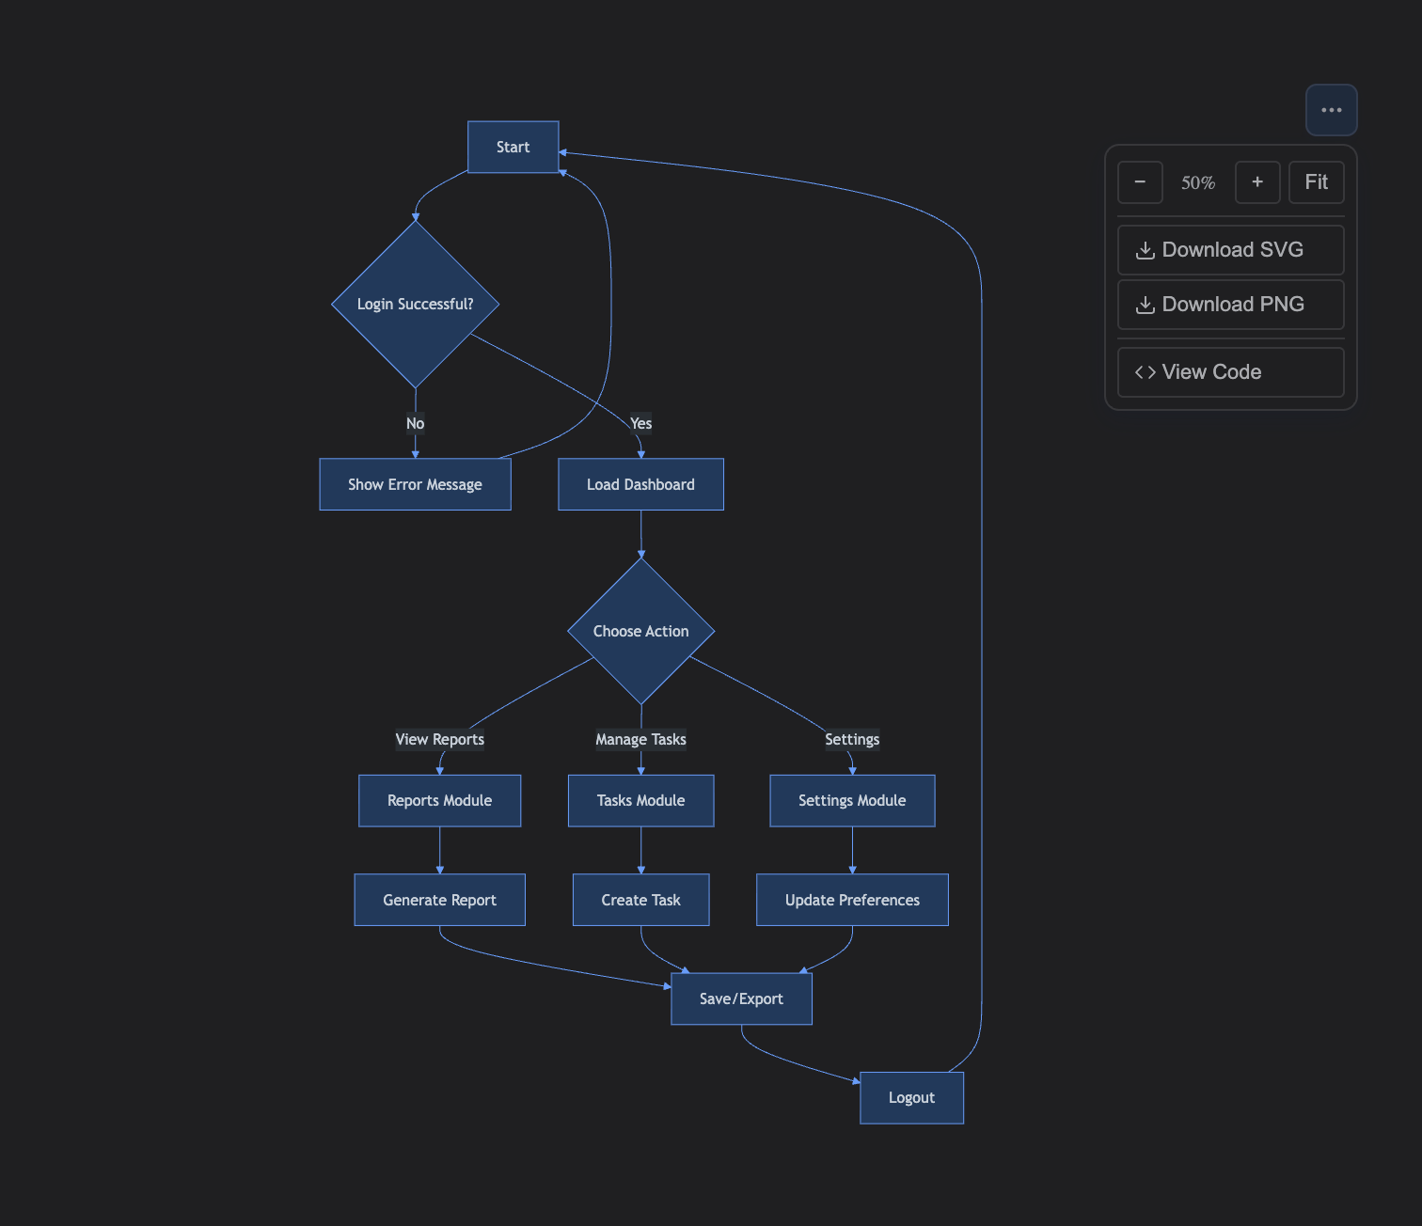Click the No edge label
Viewport: 1422px width, 1226px height.
click(415, 423)
